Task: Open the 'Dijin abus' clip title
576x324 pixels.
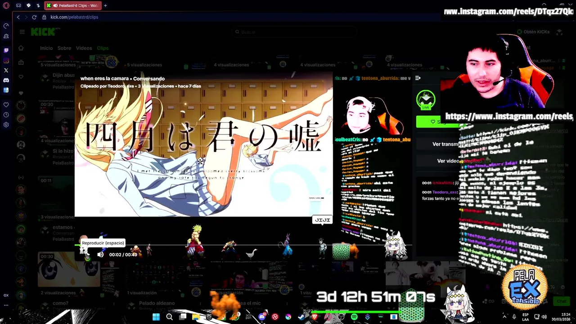Action: 63,75
